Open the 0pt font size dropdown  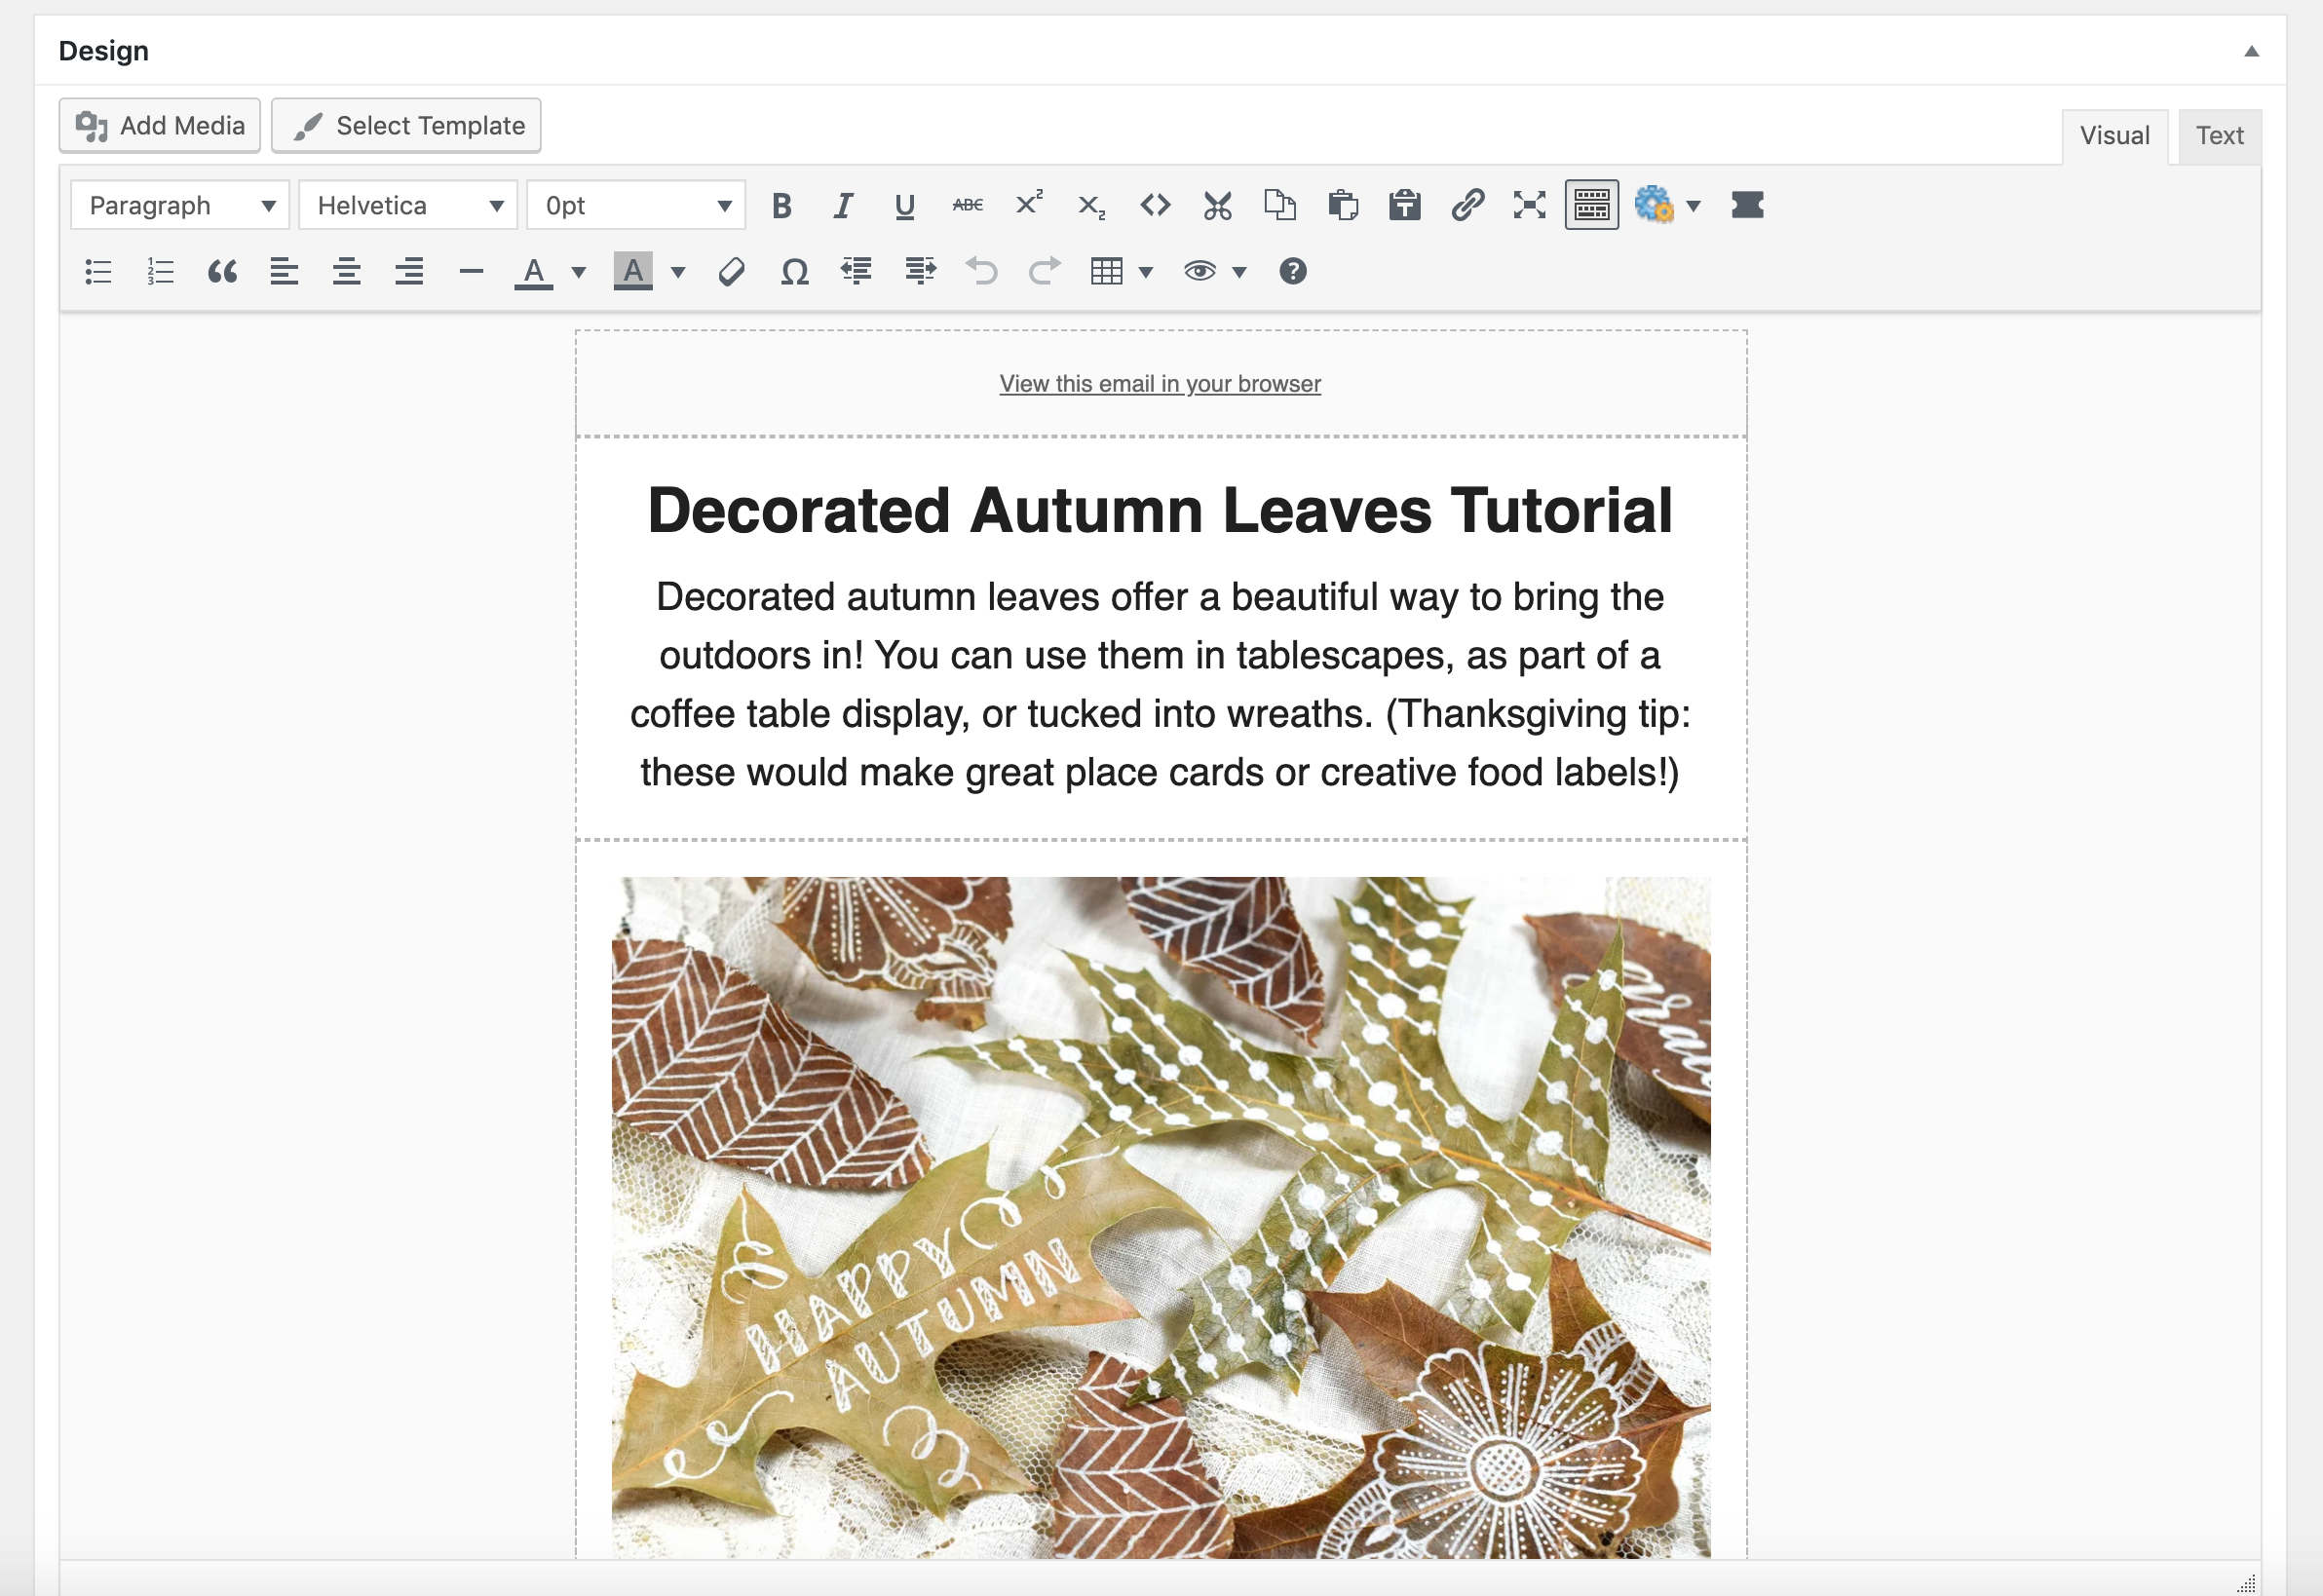[x=636, y=205]
